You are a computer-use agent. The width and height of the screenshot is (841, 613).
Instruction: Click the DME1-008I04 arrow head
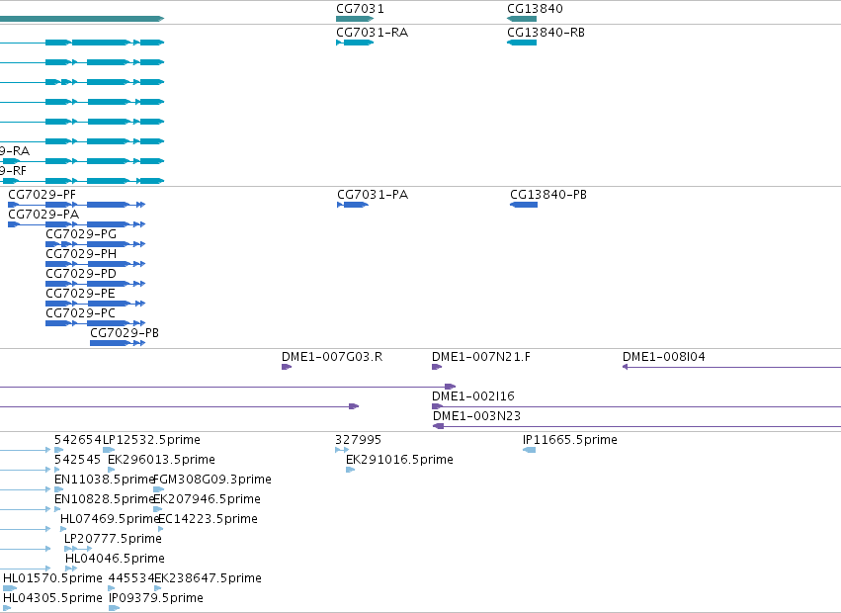[625, 367]
